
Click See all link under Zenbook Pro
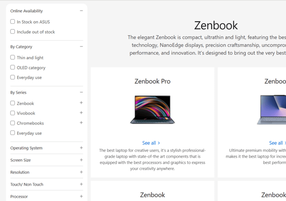pyautogui.click(x=151, y=143)
